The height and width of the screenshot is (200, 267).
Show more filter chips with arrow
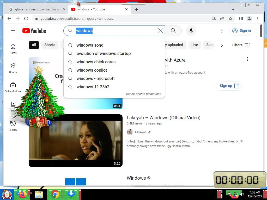pyautogui.click(x=222, y=45)
